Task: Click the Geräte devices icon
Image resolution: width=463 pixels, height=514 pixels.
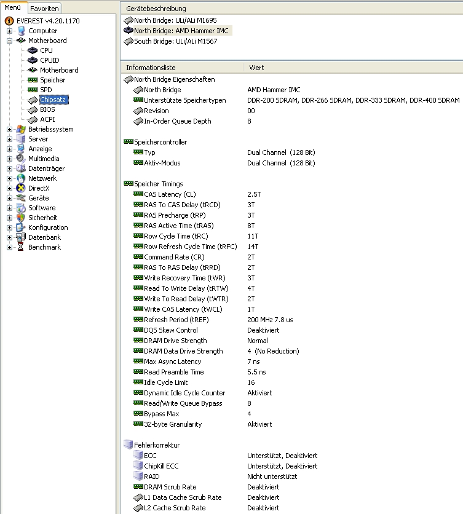Action: (x=21, y=198)
